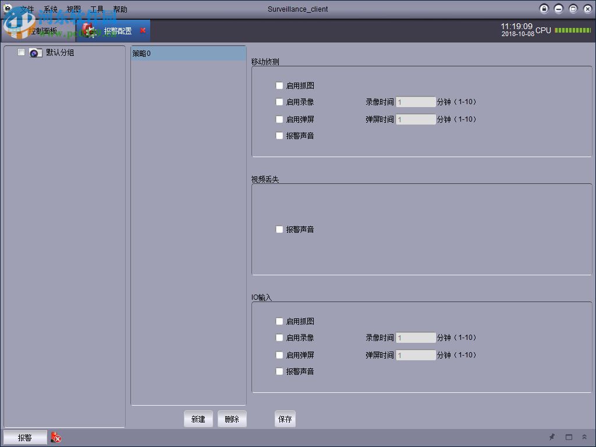Minimize the Surveillance_client window
The width and height of the screenshot is (596, 447).
(x=558, y=9)
